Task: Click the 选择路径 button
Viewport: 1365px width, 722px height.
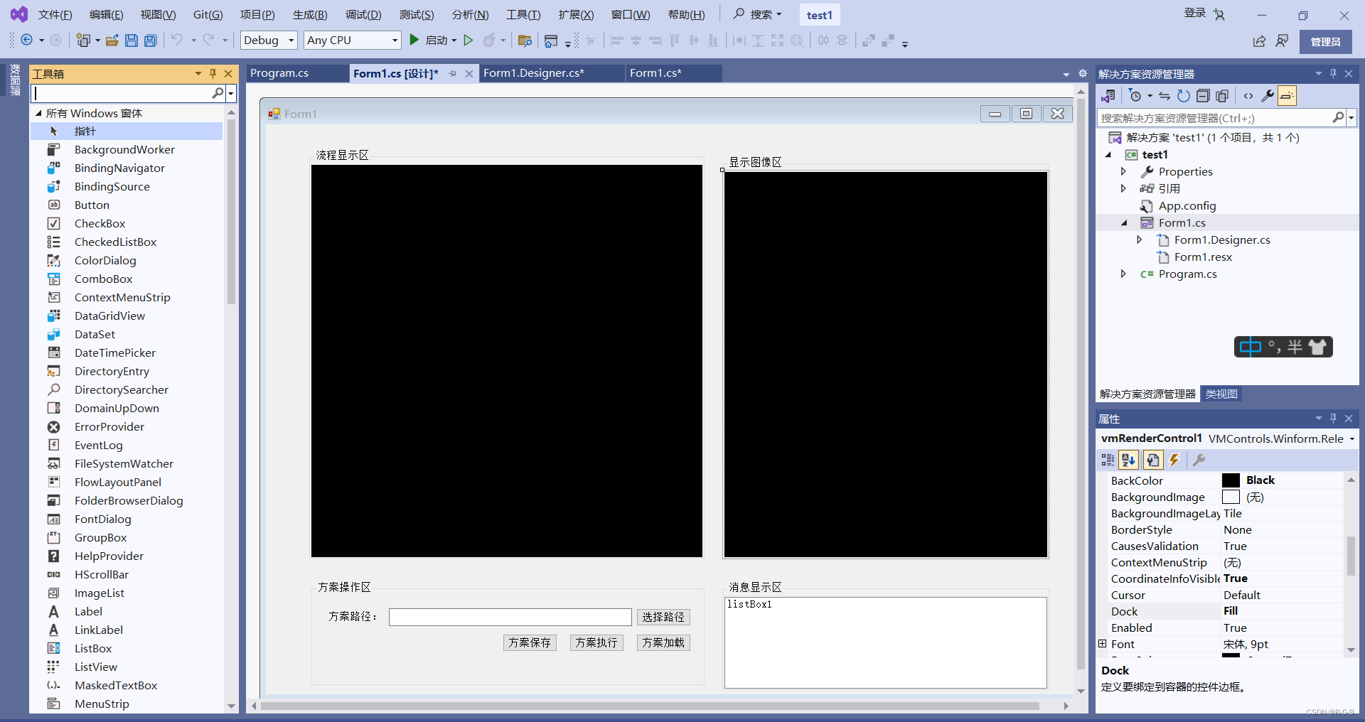Action: pos(663,617)
